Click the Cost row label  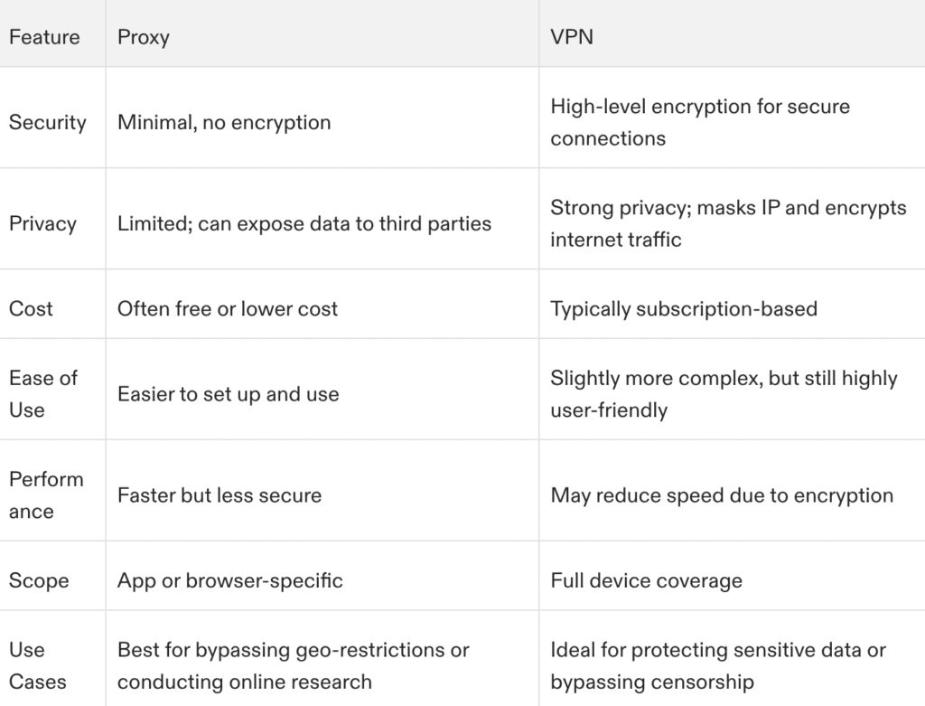[31, 309]
